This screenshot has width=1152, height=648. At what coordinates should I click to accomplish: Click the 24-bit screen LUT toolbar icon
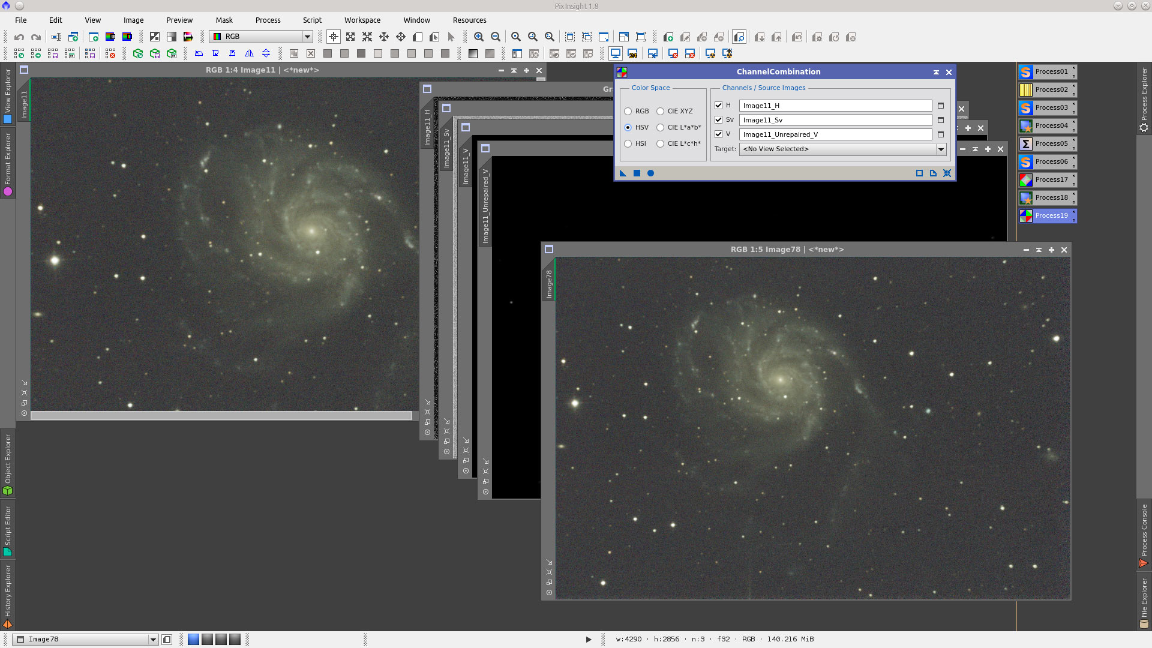(632, 53)
